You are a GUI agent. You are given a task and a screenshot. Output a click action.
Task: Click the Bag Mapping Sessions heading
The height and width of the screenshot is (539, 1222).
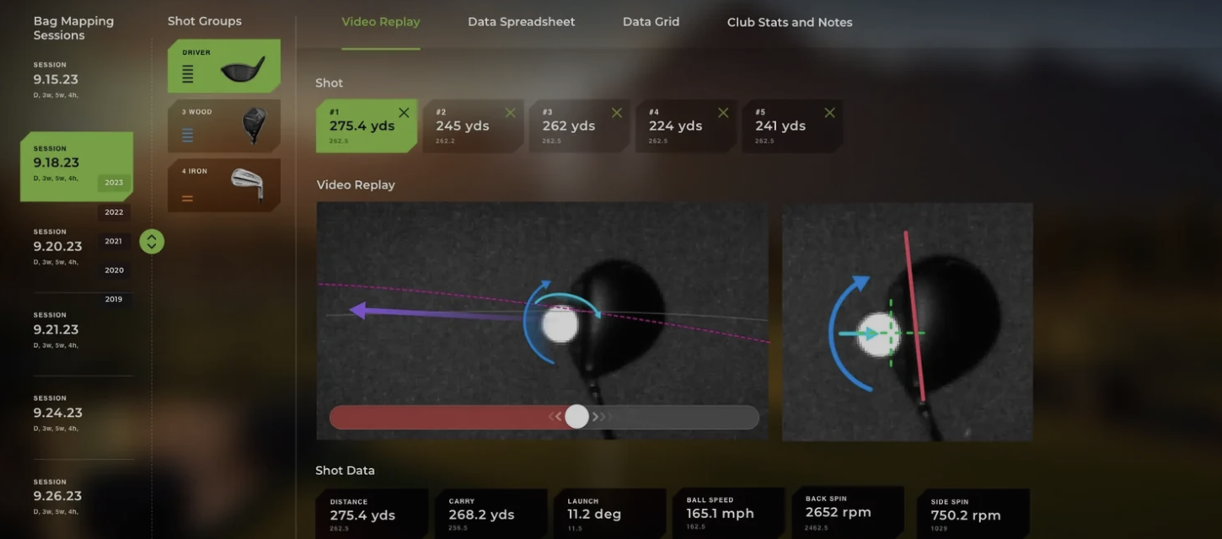point(73,28)
